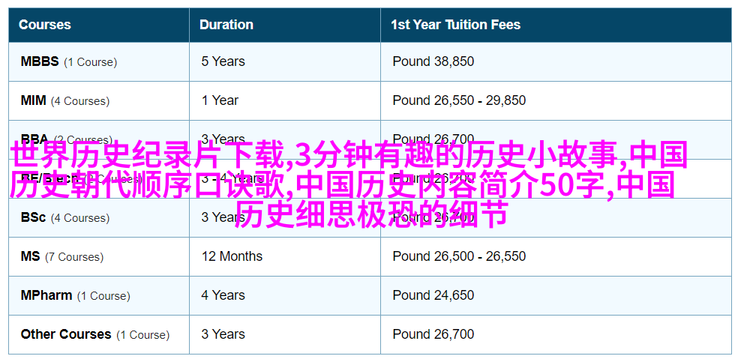Click the Duration column header
The image size is (738, 362).
[226, 25]
